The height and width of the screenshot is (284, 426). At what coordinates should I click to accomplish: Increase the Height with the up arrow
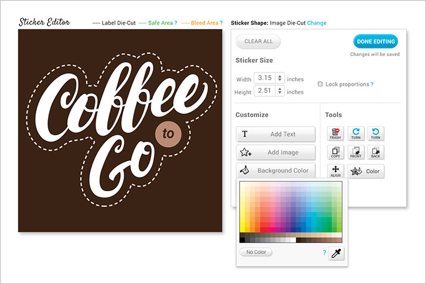[280, 89]
